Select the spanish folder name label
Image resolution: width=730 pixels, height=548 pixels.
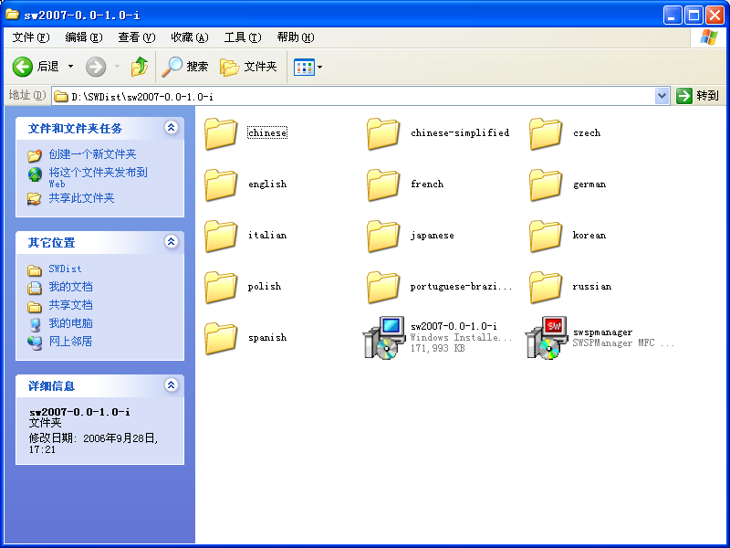click(267, 338)
